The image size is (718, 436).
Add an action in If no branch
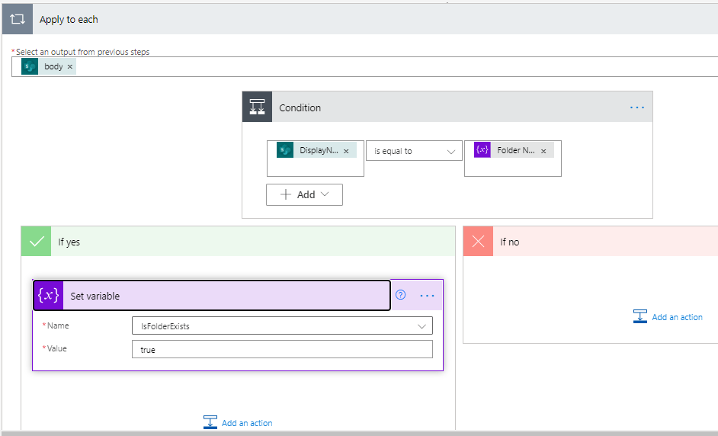pyautogui.click(x=668, y=317)
